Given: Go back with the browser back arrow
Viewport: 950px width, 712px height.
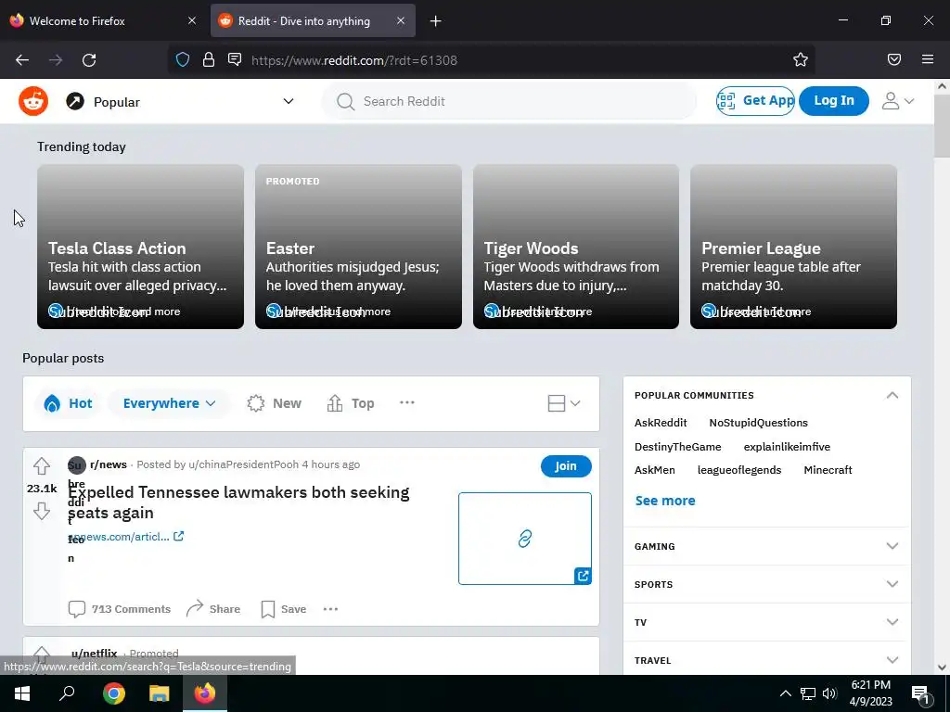Looking at the screenshot, I should click(x=22, y=60).
